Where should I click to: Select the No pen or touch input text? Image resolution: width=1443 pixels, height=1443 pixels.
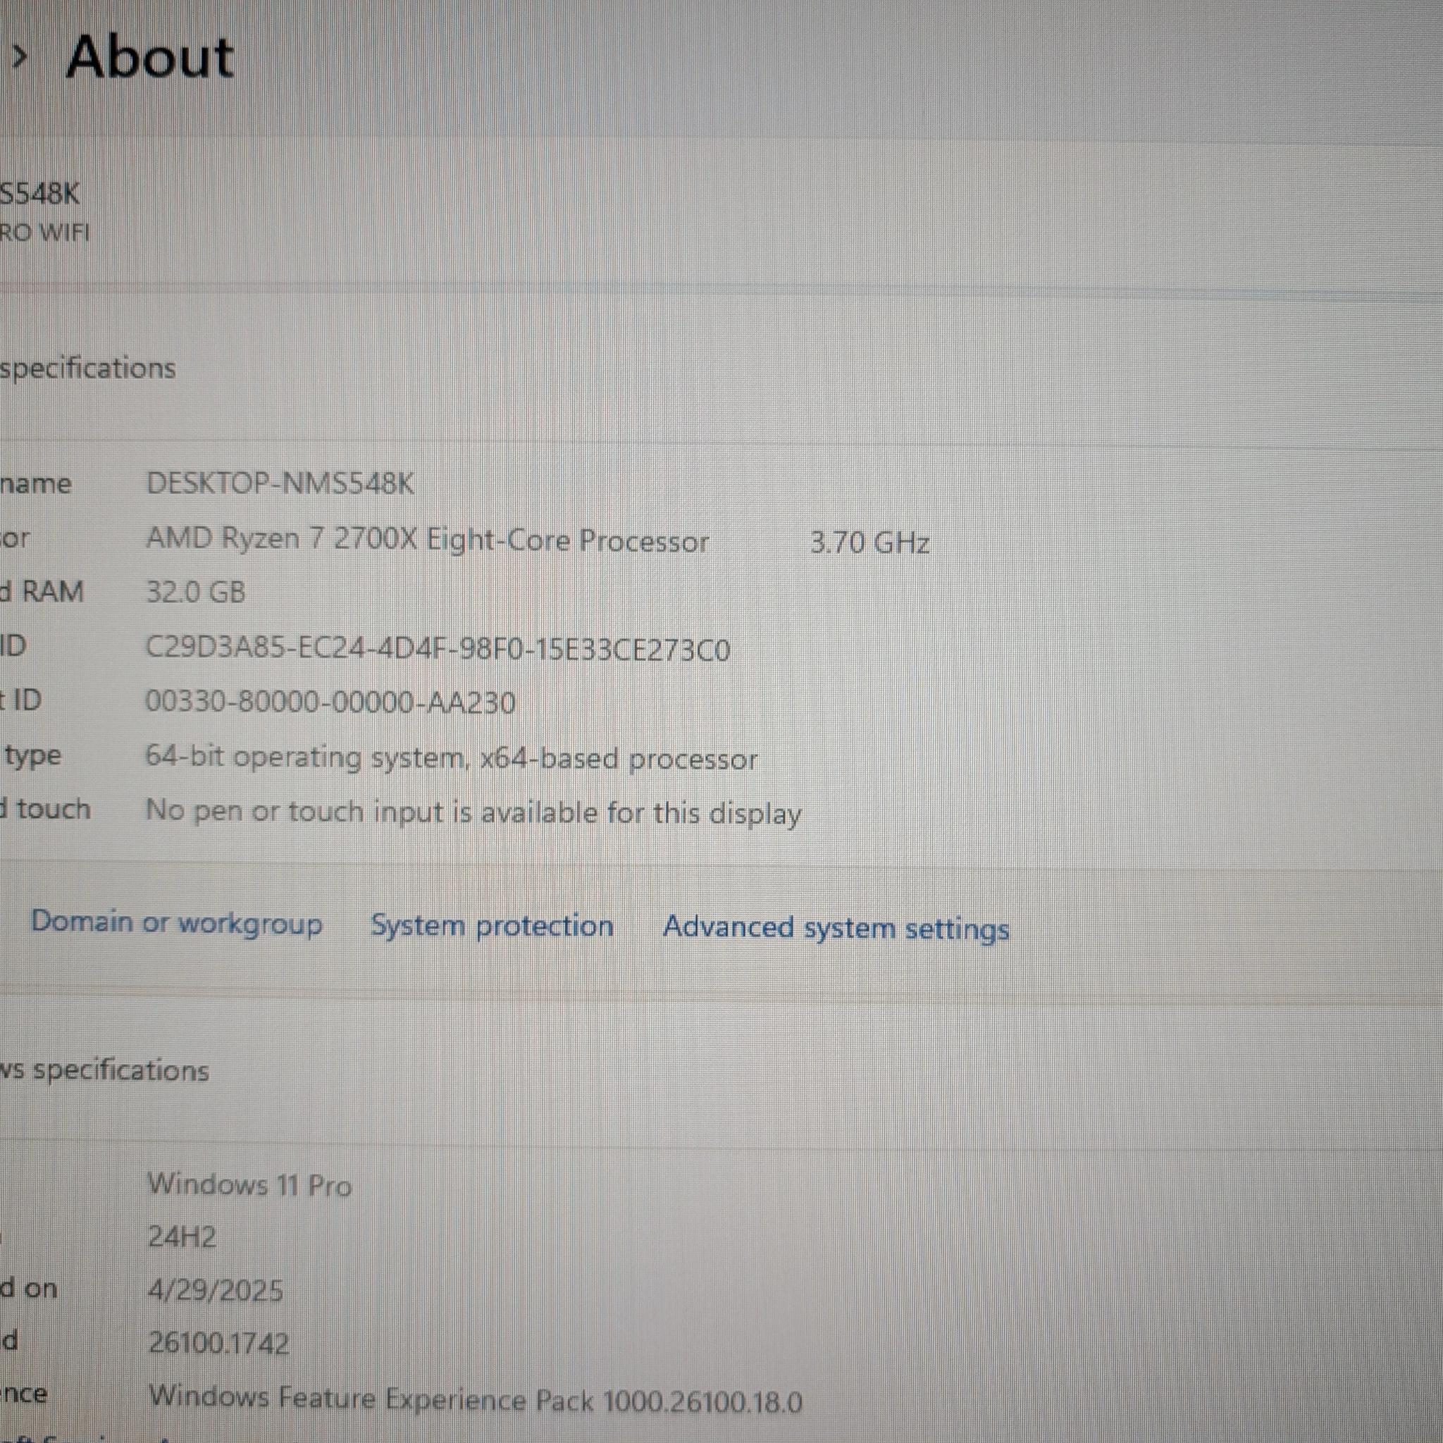coord(473,812)
